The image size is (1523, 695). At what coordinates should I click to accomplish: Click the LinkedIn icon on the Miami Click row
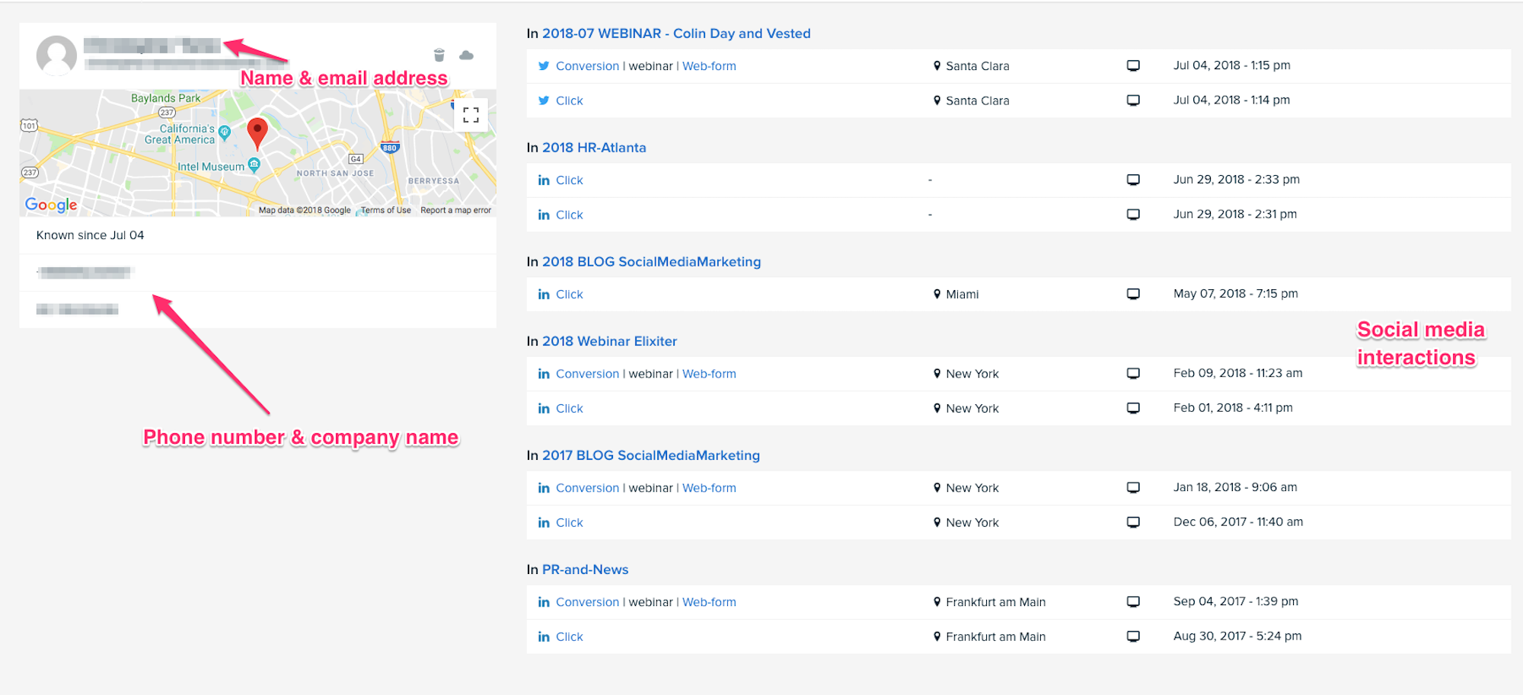543,294
